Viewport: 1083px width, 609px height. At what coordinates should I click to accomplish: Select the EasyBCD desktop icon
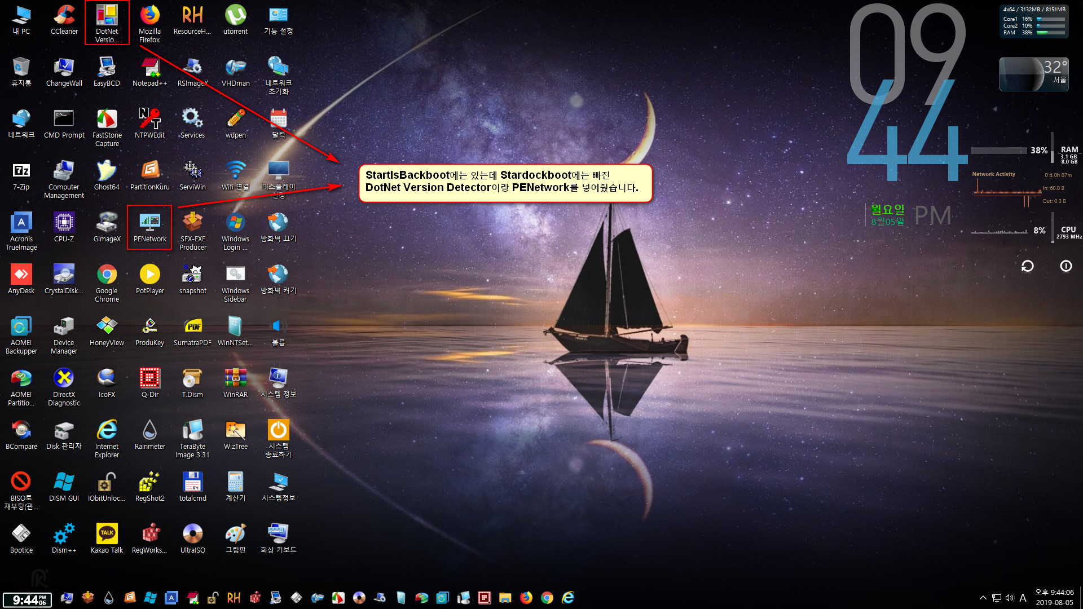(x=107, y=72)
